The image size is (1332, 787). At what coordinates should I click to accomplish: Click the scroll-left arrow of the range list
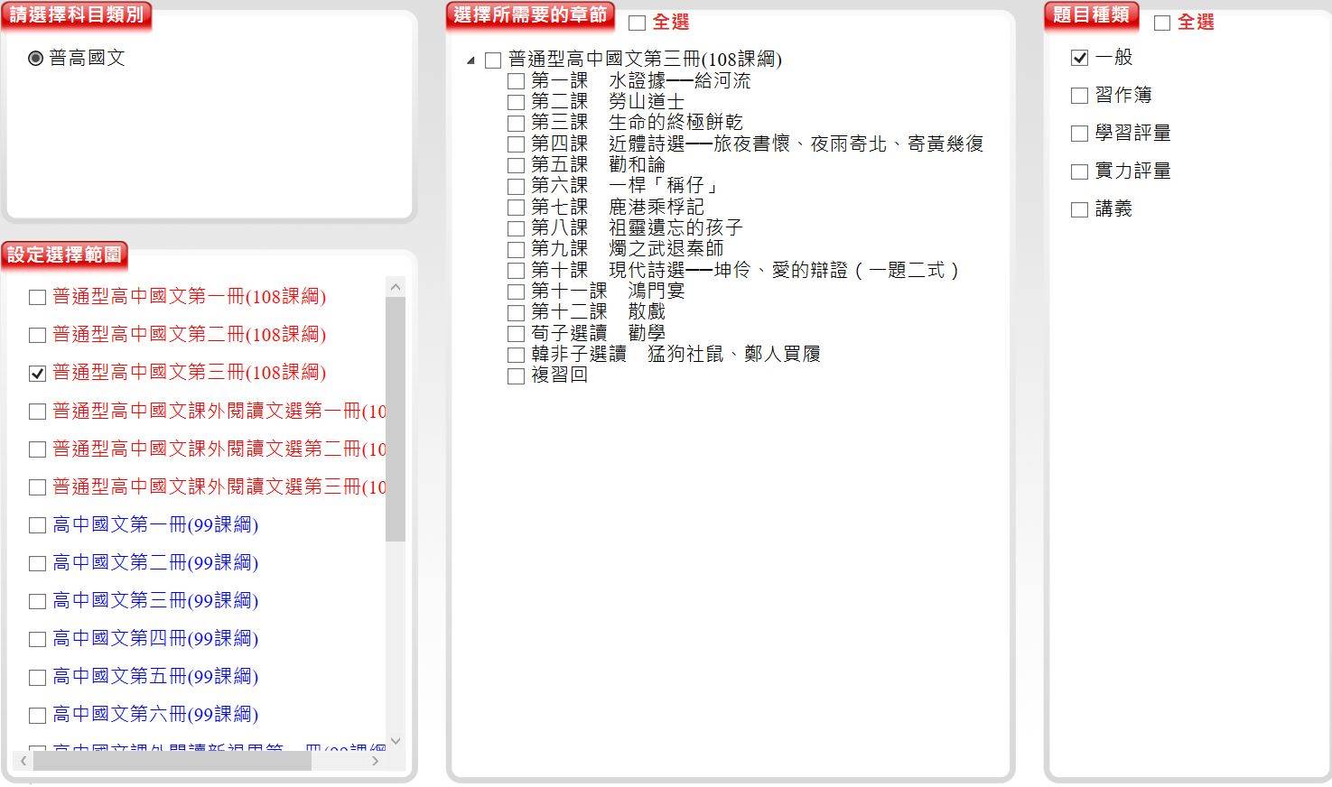point(23,762)
